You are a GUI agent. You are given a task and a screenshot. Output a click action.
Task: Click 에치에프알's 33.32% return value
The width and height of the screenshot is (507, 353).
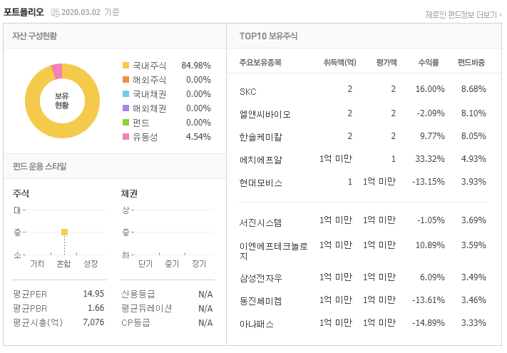click(430, 159)
